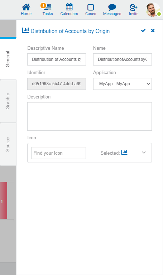Open the Application dropdown showing MyApp
163x275 pixels.
[122, 84]
